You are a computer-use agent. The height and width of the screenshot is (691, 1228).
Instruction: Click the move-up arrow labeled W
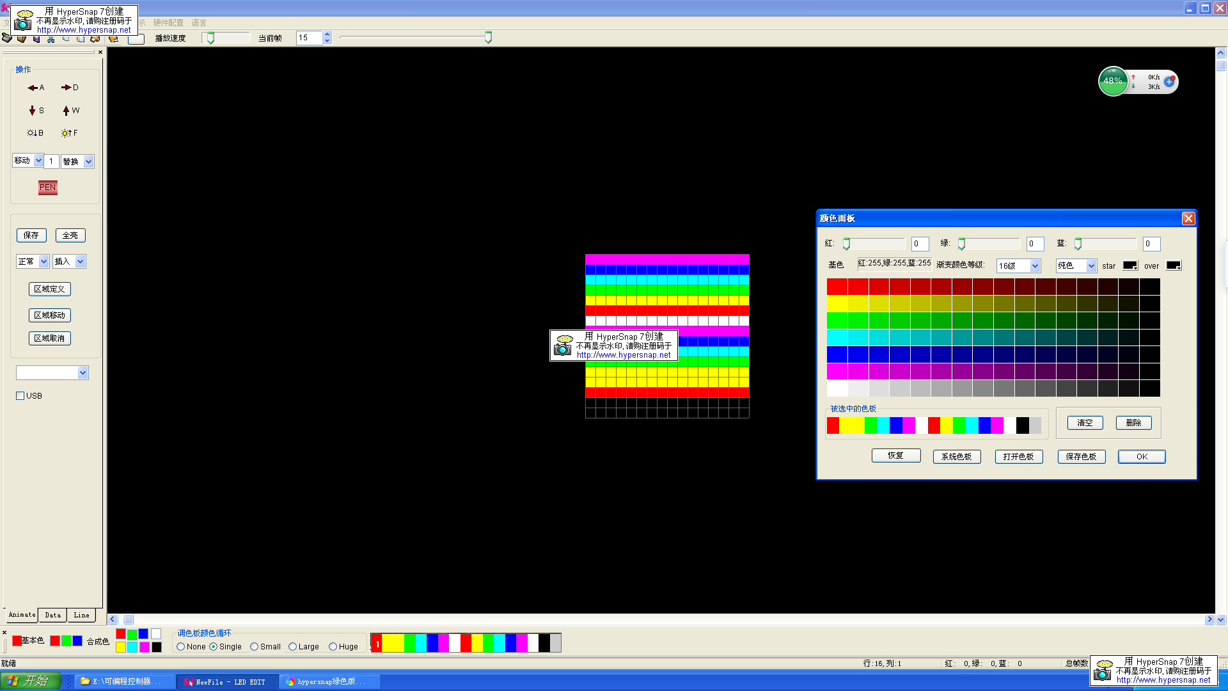click(70, 111)
